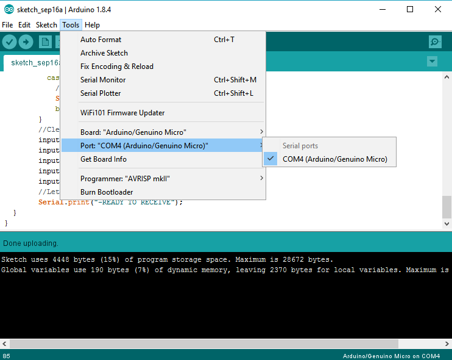Minimize the Arduino window
452x360 pixels.
(x=383, y=10)
